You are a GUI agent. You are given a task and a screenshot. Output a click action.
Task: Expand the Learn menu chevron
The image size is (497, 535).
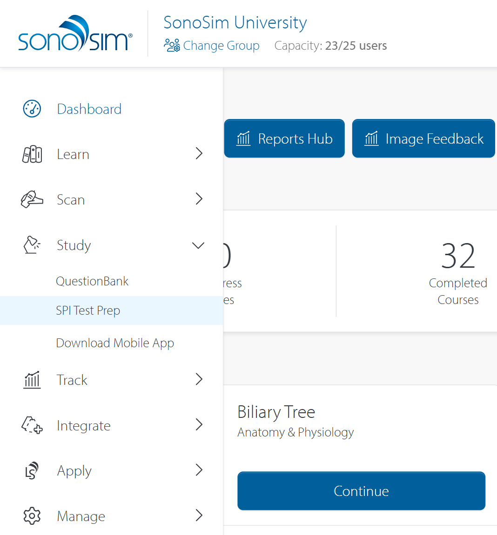coord(199,154)
